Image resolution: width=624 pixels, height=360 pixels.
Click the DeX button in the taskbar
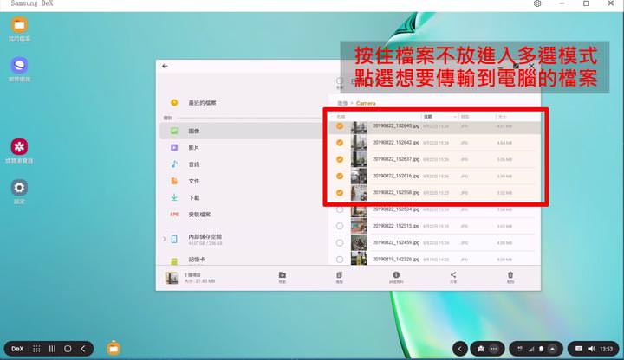[17, 349]
